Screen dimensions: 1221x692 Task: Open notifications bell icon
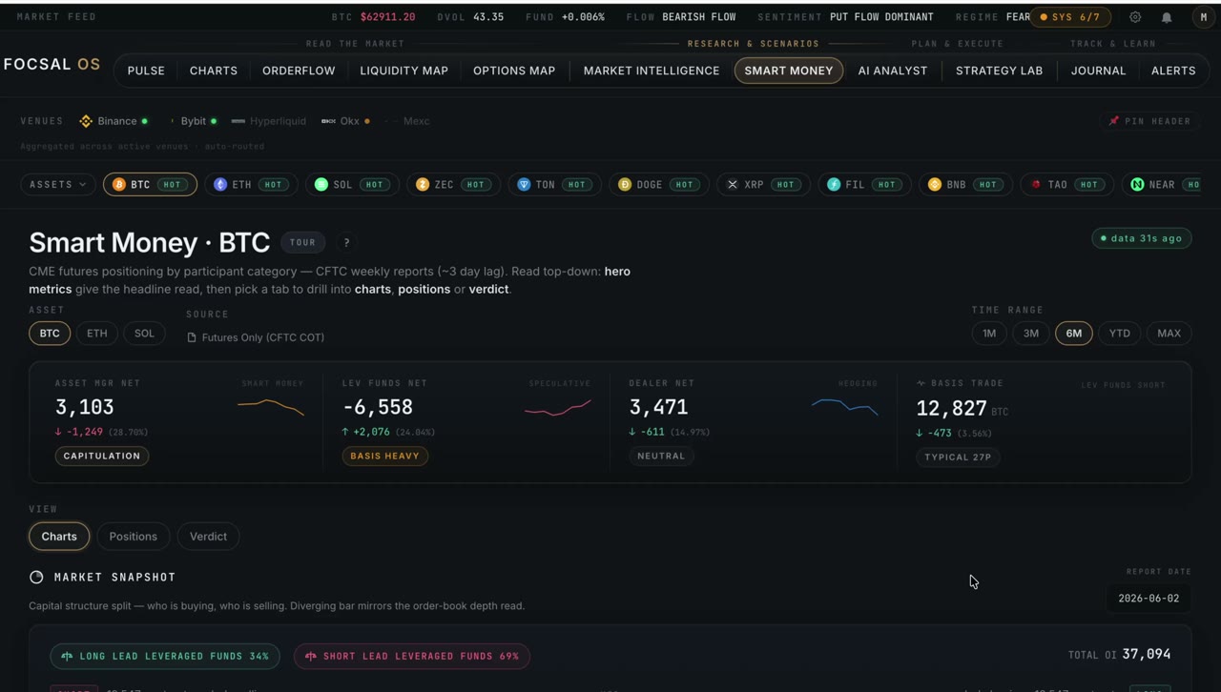[1167, 17]
